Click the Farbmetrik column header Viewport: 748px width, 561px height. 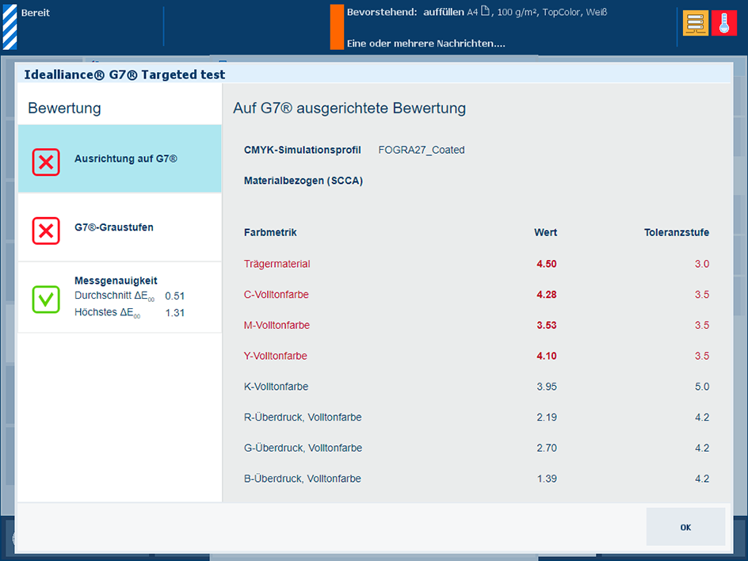click(270, 232)
